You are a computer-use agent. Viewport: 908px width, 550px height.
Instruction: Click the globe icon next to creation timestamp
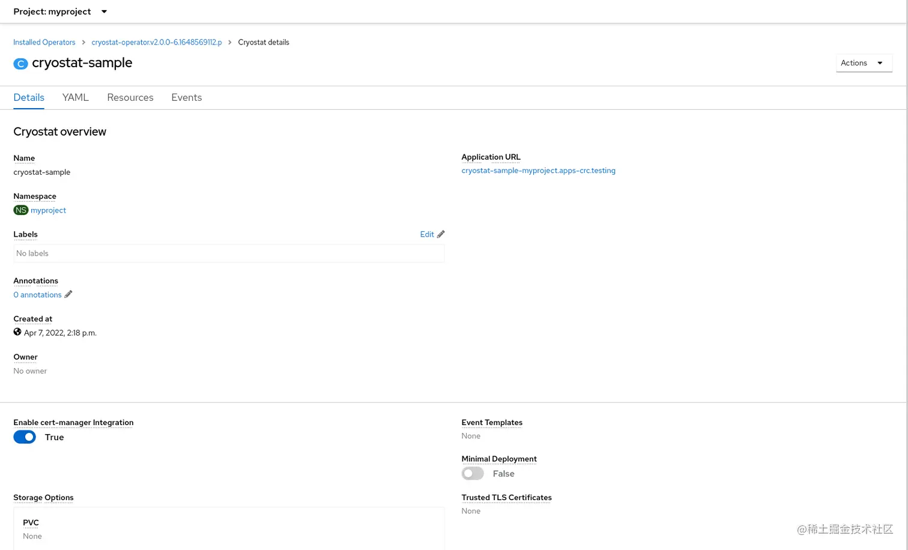point(17,331)
